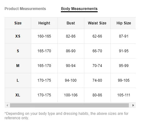Click the Height column header
This screenshot has height=123, width=161.
pyautogui.click(x=44, y=23)
